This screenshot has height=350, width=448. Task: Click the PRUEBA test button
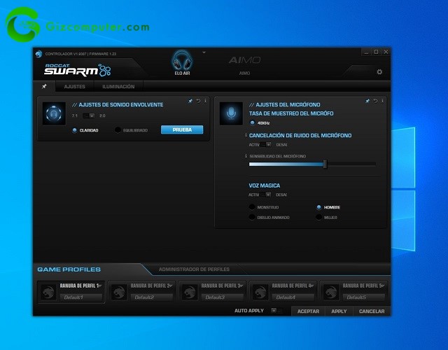pos(182,129)
